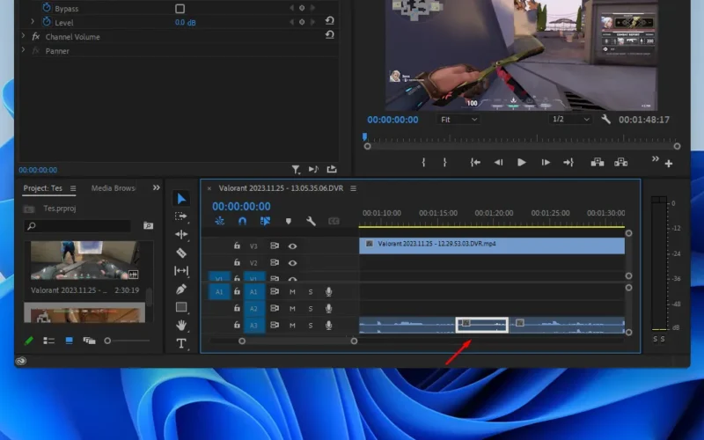Expand Channel Volume effect
The height and width of the screenshot is (440, 704).
point(24,35)
